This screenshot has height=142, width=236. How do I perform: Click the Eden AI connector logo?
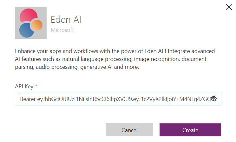pyautogui.click(x=31, y=23)
